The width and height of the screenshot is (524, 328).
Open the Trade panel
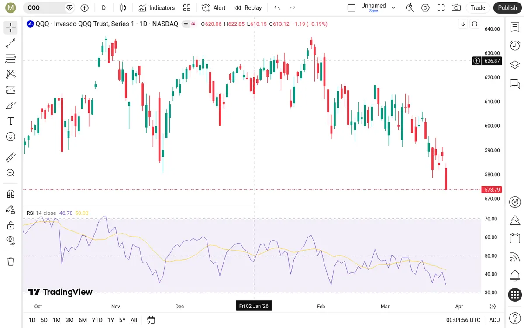pos(478,8)
